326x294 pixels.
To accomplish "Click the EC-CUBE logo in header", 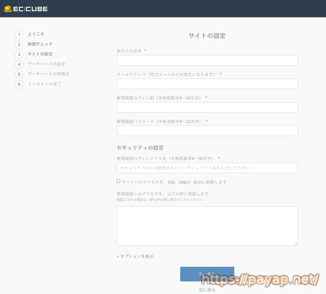I will (x=26, y=9).
